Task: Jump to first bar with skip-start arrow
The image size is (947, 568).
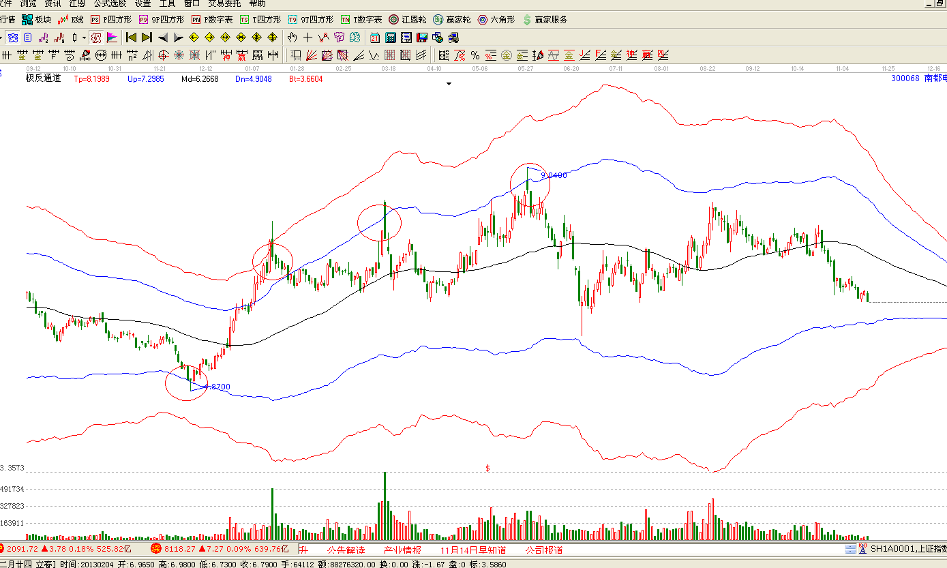Action: click(132, 38)
